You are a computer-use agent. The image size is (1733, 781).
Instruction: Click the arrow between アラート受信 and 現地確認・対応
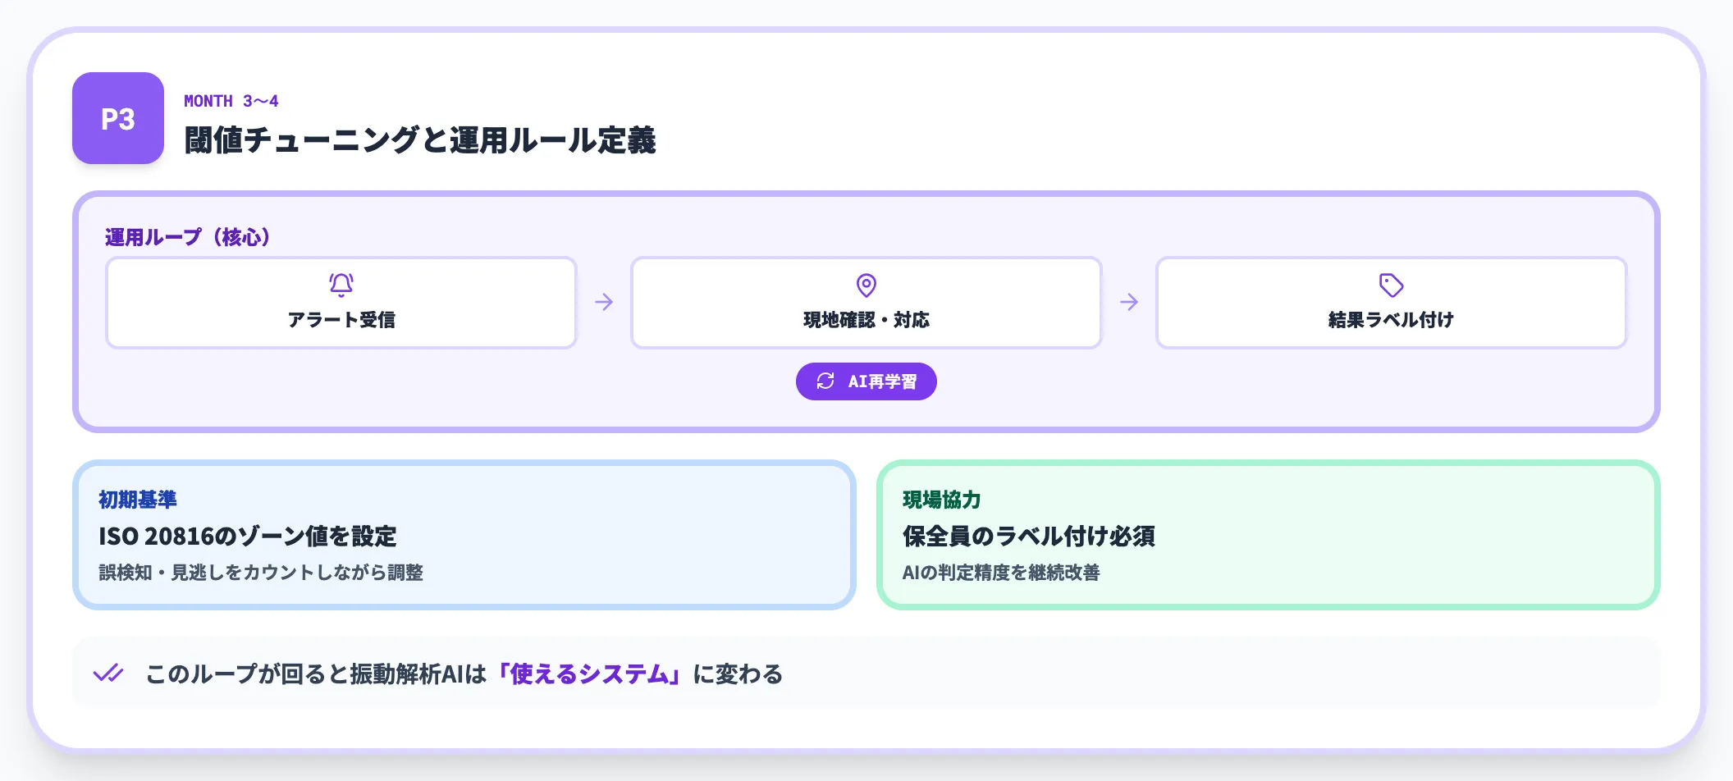coord(604,302)
